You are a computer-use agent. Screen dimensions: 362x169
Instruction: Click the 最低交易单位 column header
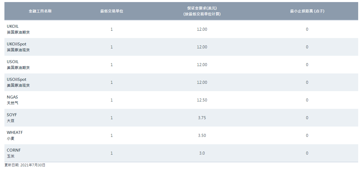coord(111,11)
